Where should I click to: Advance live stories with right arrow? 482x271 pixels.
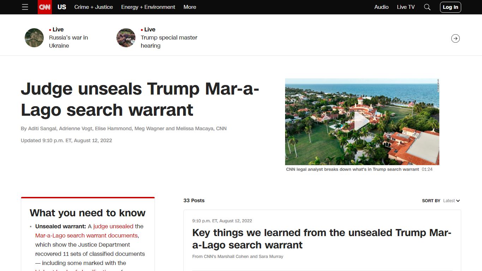[x=456, y=38]
